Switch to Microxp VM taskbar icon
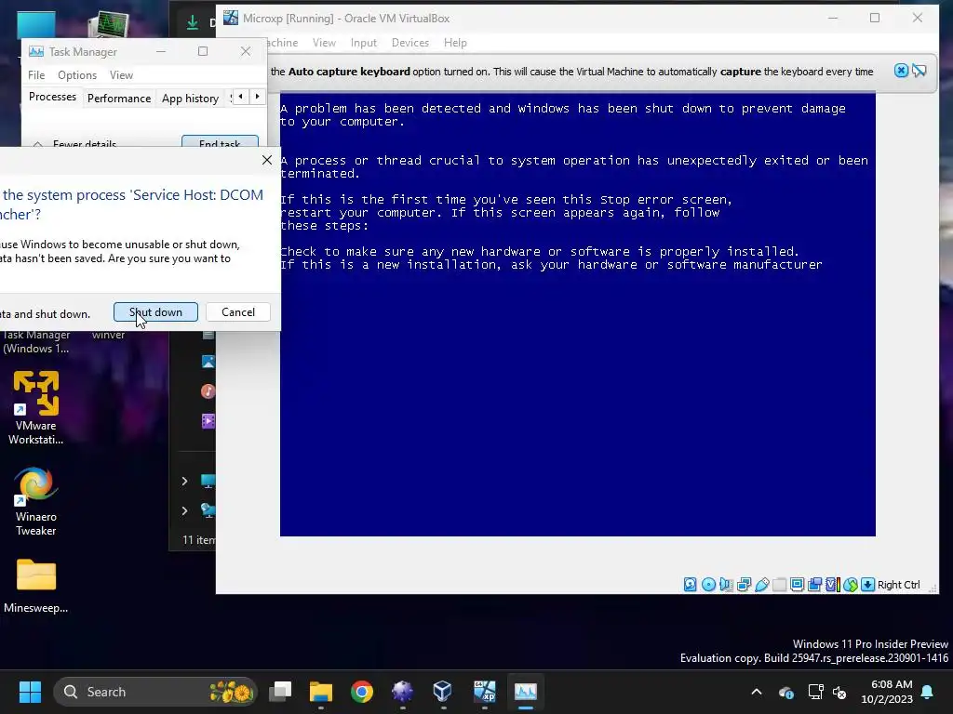 click(484, 692)
